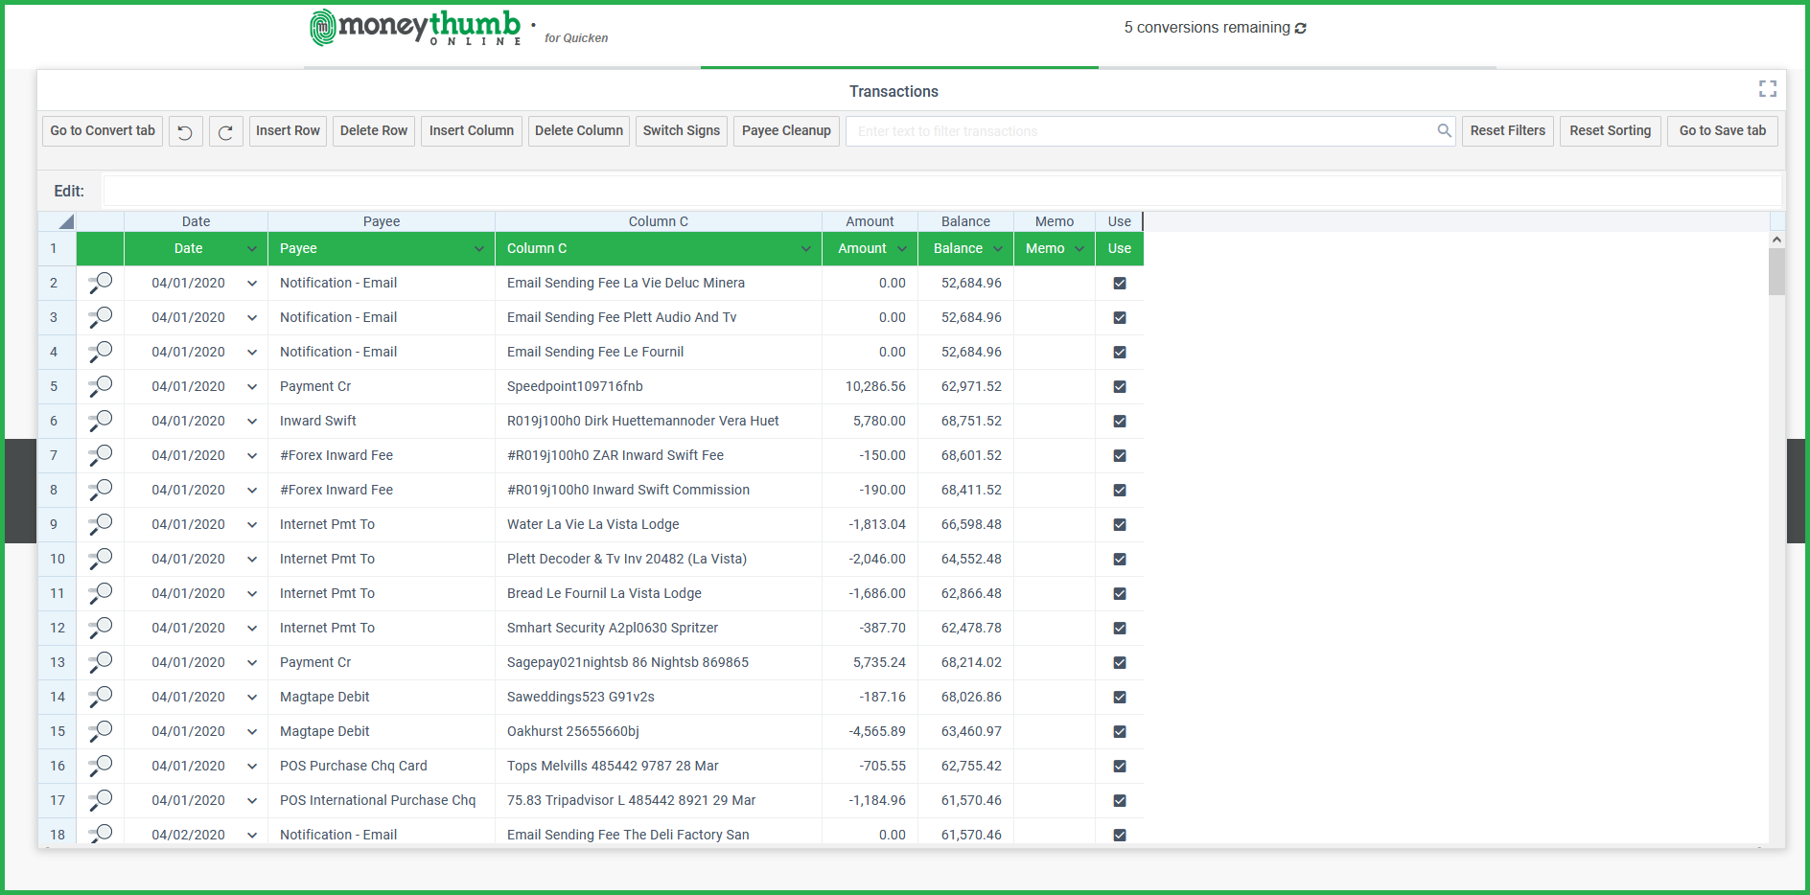Screen dimensions: 1810x895
Task: Click the undo icon in the toolbar
Action: [185, 130]
